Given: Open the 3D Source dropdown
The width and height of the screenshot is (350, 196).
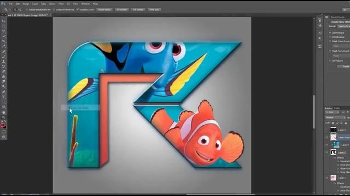Looking at the screenshot, I should pyautogui.click(x=343, y=26).
